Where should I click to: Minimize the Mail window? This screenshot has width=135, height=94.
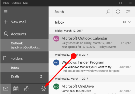tap(111, 3)
